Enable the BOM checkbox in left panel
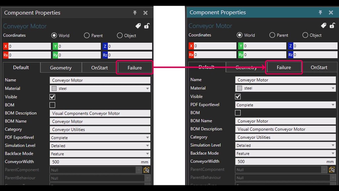Image resolution: width=339 pixels, height=191 pixels. (52, 105)
